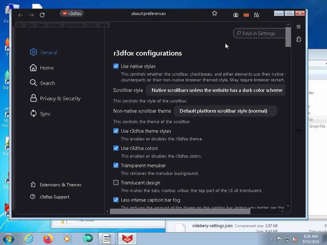Open the View menu
Image resolution: width=327 pixels, height=245 pixels.
pyautogui.click(x=41, y=25)
